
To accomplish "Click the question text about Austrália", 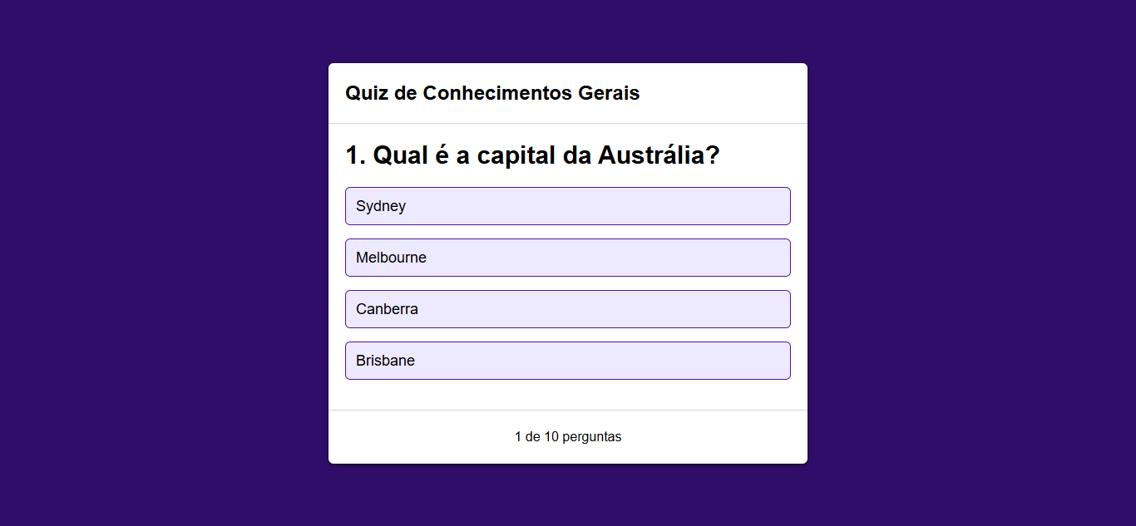I will click(x=532, y=155).
